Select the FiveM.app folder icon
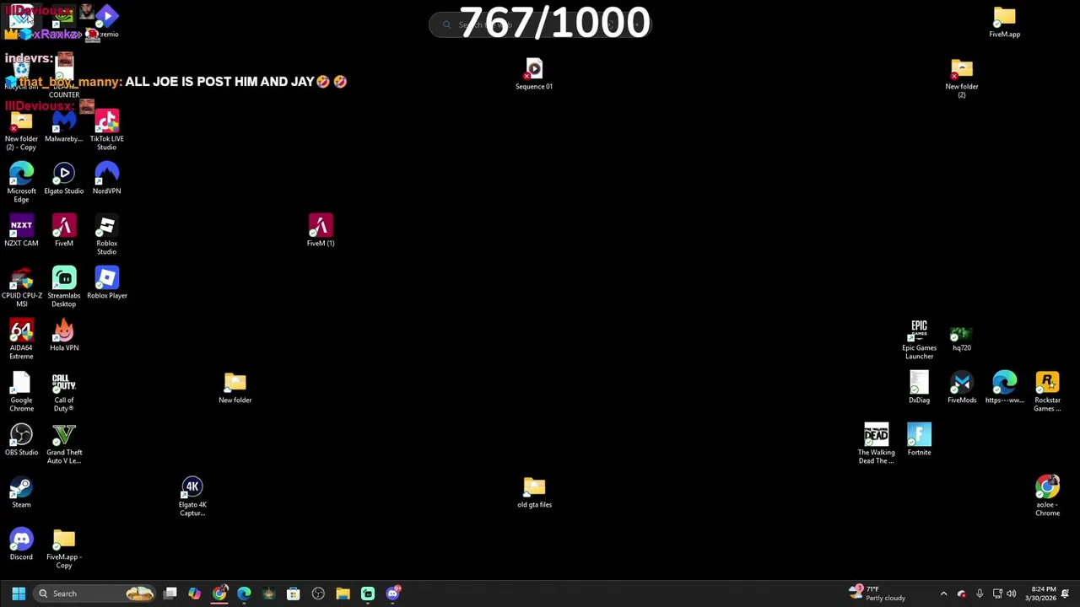 [1004, 22]
